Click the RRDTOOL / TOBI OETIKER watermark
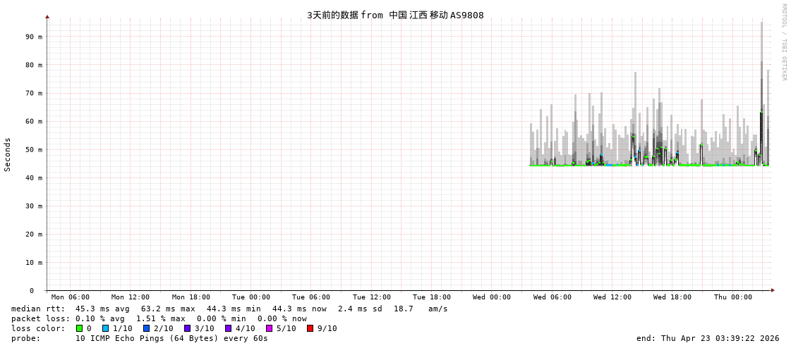The height and width of the screenshot is (348, 791). [783, 42]
